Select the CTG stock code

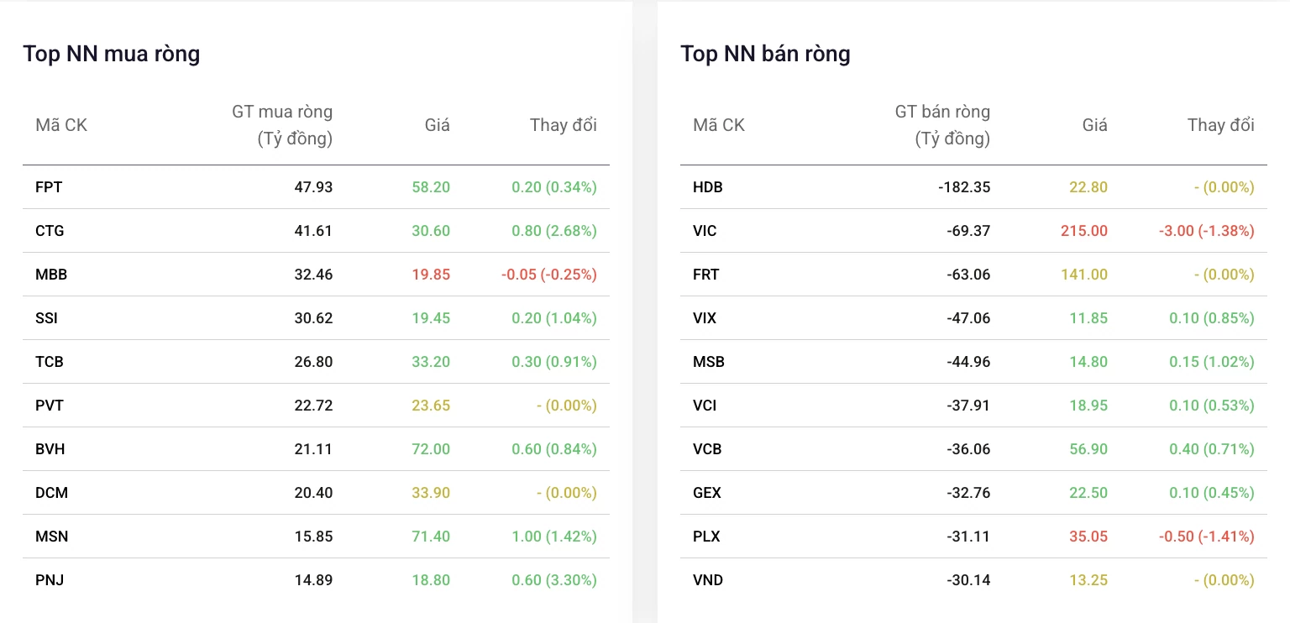[x=50, y=231]
